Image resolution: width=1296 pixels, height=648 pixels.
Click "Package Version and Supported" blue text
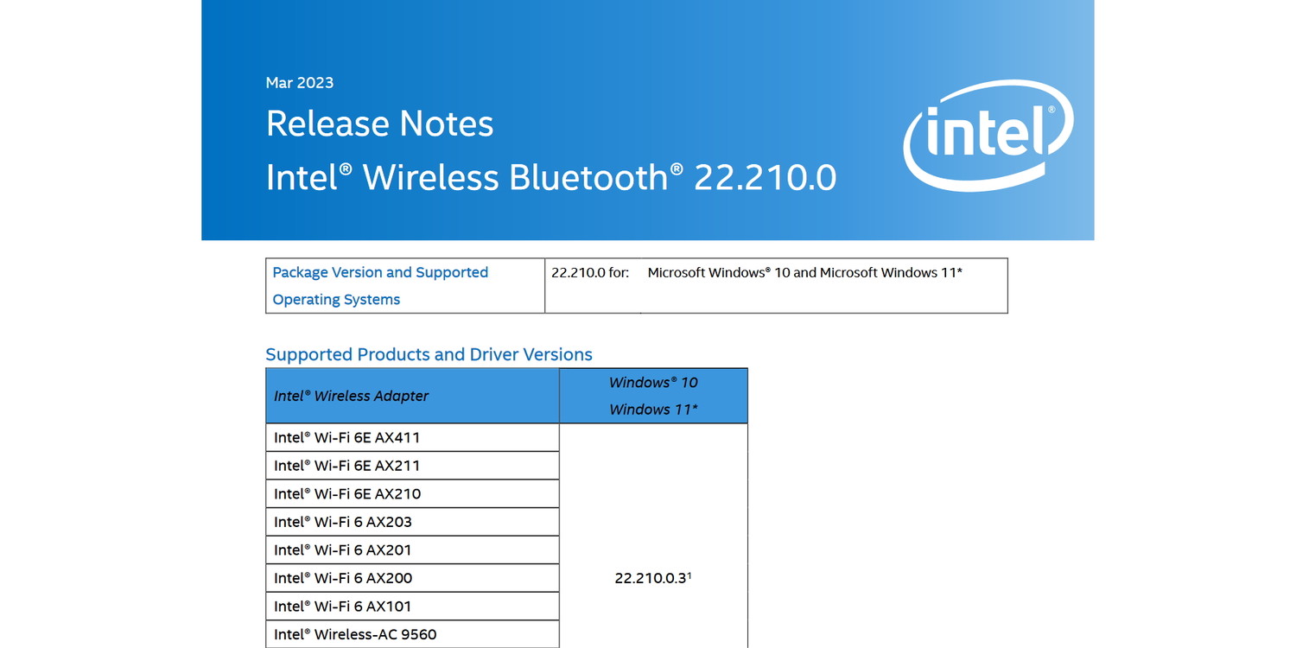pyautogui.click(x=380, y=272)
